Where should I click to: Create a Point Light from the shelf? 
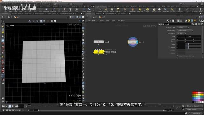(106, 10)
